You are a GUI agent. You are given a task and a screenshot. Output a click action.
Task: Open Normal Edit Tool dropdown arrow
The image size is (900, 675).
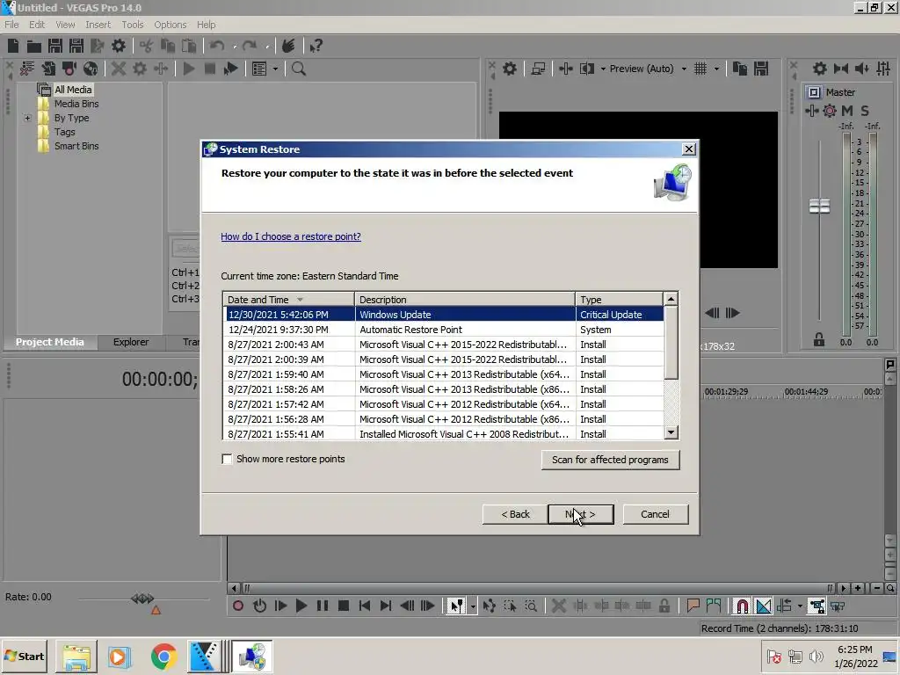[x=472, y=606]
